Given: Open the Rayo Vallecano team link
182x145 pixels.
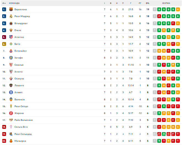Looking at the screenshot, I should (x=23, y=120).
